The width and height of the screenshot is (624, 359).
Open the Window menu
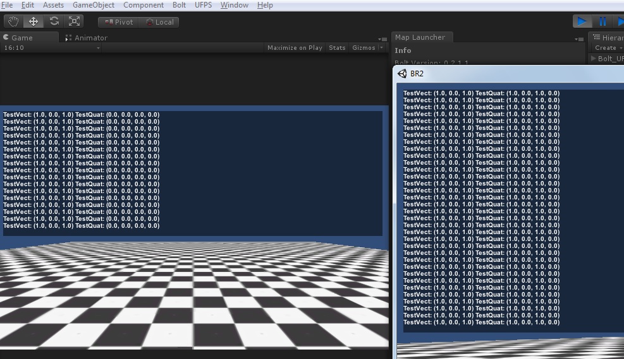[235, 5]
